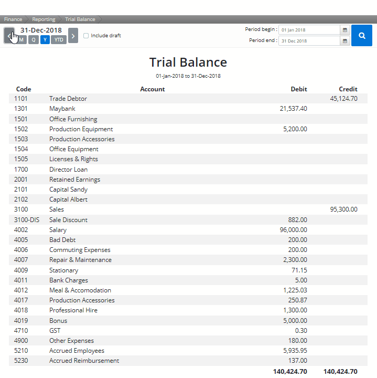Click the Professional Hire account

pos(73,310)
